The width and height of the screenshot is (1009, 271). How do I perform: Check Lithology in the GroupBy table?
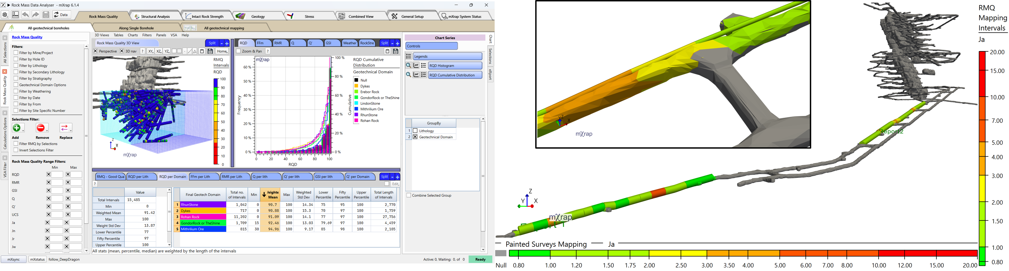(415, 130)
